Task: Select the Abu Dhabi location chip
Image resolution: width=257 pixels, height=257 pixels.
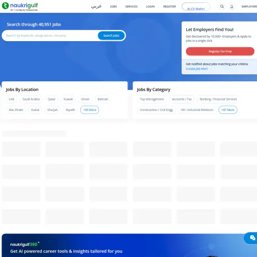Action: point(16,110)
